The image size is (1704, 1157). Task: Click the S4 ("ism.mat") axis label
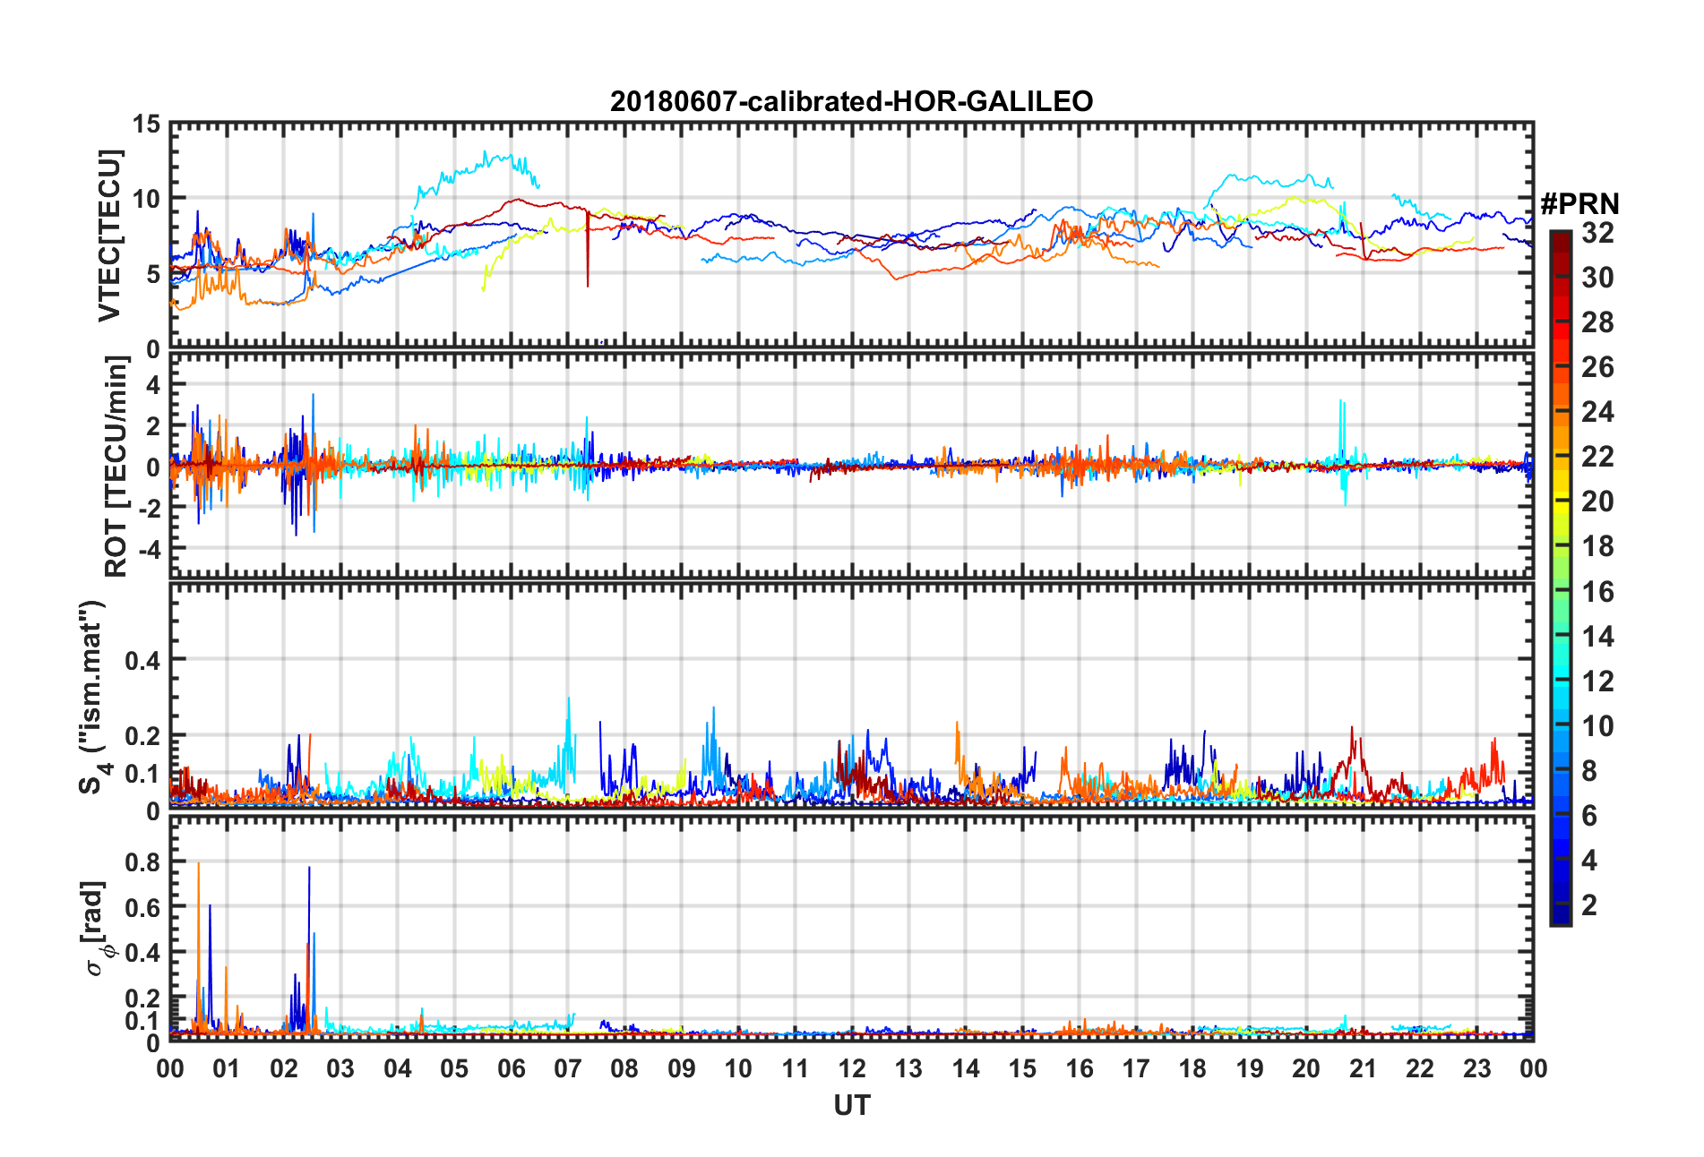pyautogui.click(x=92, y=697)
